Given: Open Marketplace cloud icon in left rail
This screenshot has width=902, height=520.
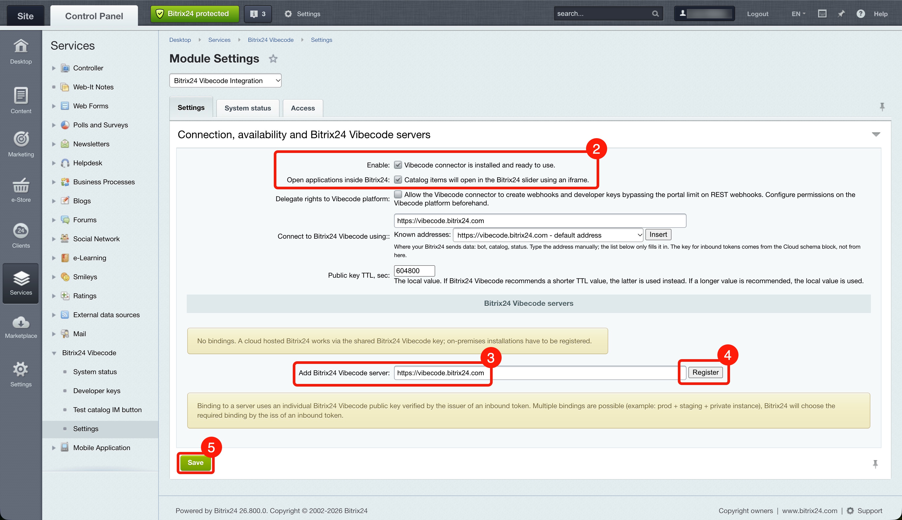Looking at the screenshot, I should pos(21,322).
